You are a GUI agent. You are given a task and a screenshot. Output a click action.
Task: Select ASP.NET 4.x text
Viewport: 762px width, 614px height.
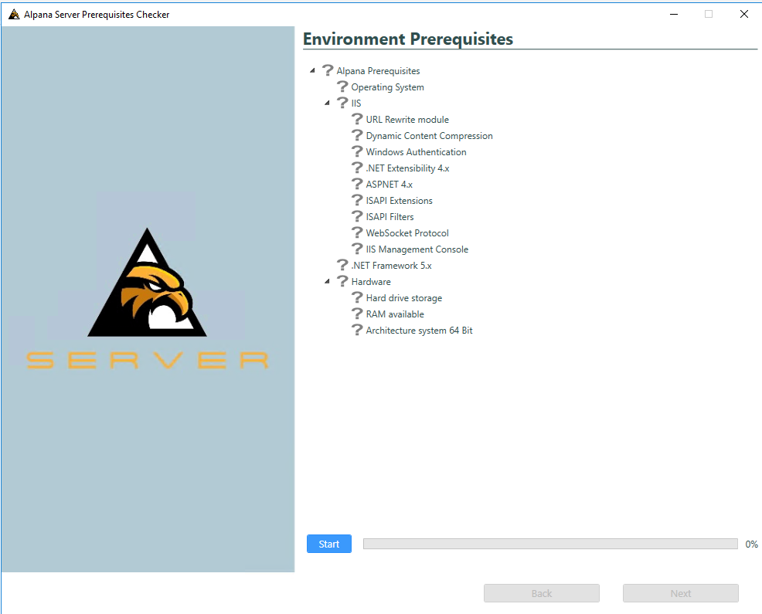(x=389, y=184)
